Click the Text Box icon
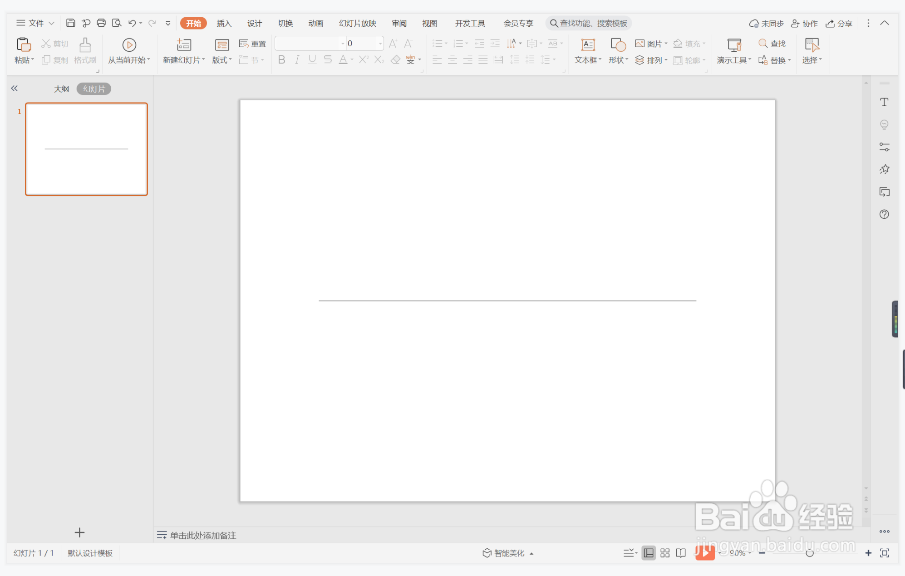 (588, 45)
